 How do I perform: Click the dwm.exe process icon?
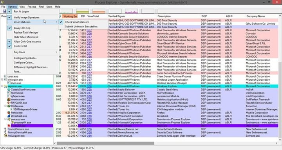coord(9,83)
